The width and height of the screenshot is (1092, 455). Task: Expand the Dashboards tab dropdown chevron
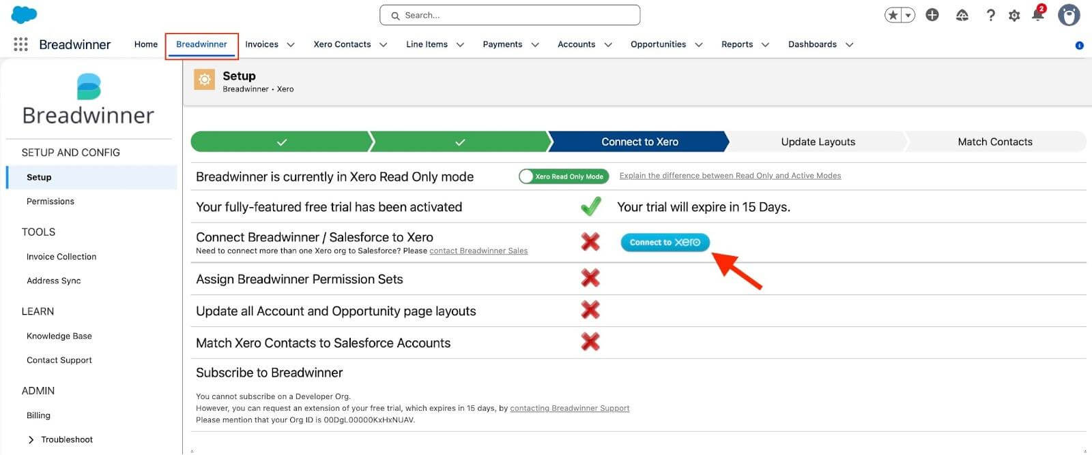click(x=850, y=45)
